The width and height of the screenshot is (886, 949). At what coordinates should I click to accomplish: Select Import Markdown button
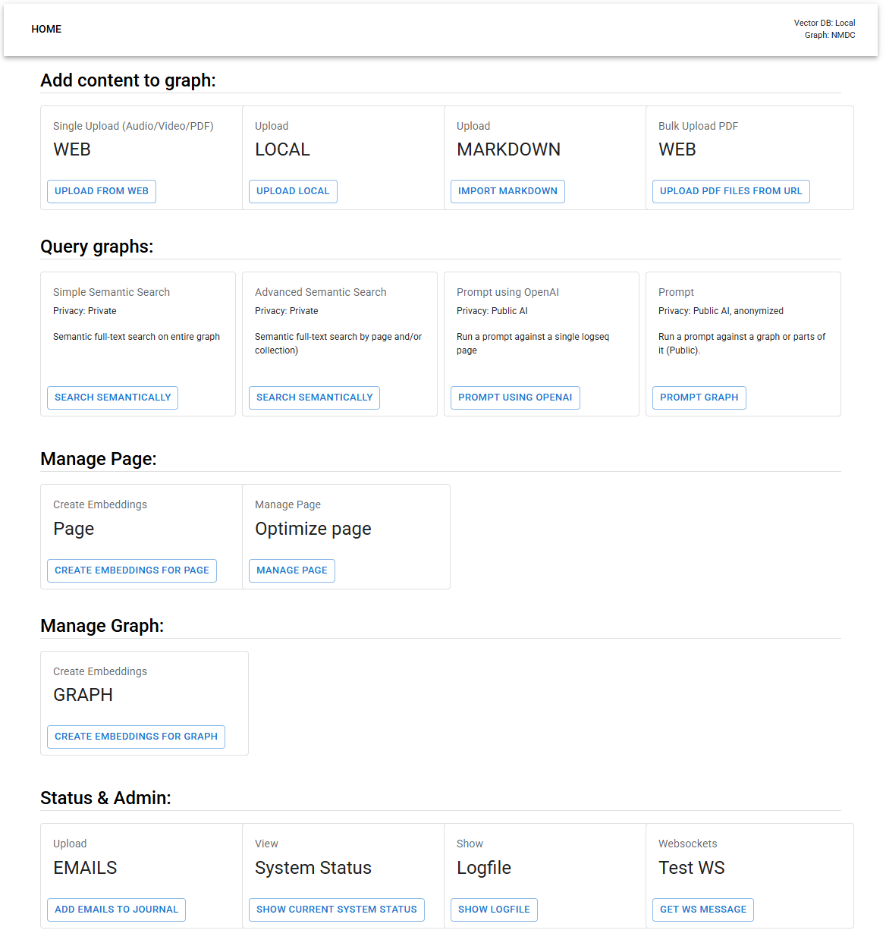507,191
